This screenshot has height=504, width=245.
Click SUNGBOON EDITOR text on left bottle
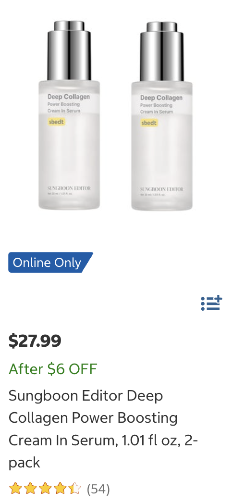(69, 188)
